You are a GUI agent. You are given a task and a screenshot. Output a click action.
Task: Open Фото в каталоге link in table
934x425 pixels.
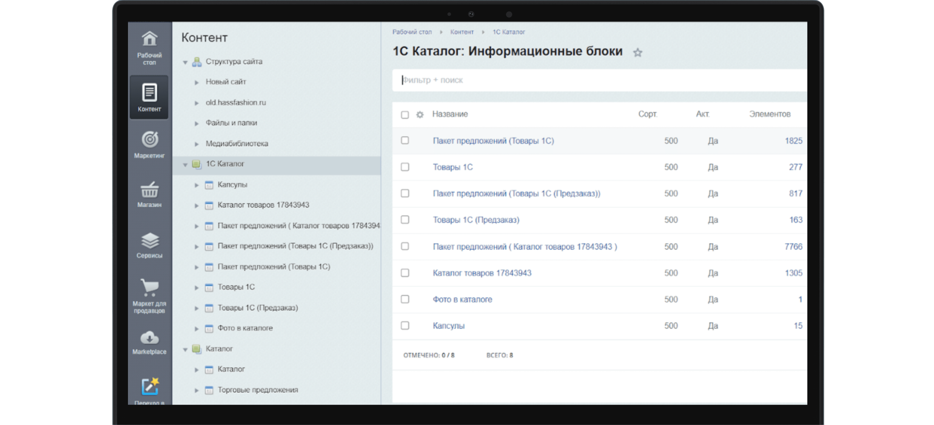point(462,299)
